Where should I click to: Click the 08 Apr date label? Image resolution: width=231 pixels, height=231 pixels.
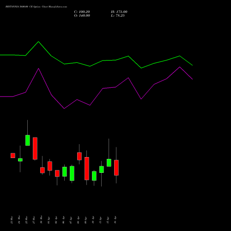tap(78, 220)
